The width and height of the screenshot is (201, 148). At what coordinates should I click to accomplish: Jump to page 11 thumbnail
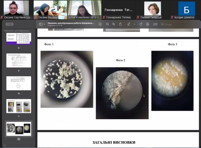pyautogui.click(x=19, y=106)
